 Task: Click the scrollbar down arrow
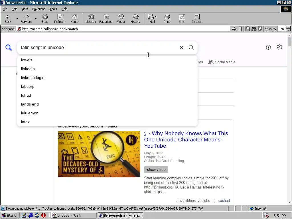[289, 202]
